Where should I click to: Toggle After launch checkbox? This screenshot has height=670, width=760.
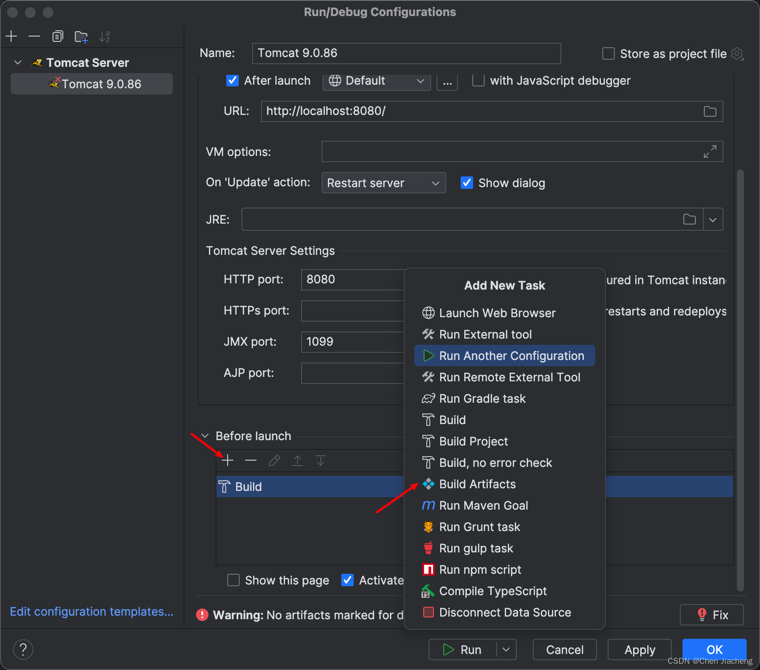click(x=233, y=81)
